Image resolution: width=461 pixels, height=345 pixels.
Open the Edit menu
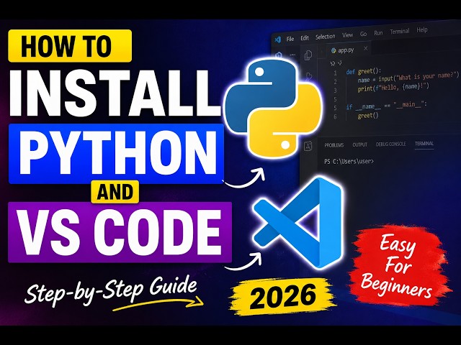pyautogui.click(x=305, y=38)
